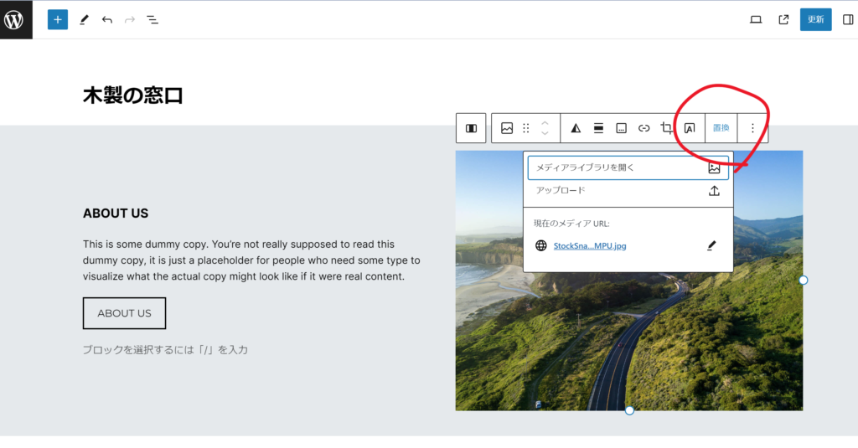The width and height of the screenshot is (858, 448).
Task: Open the StockSna...MPU.jpg media link
Action: 590,245
